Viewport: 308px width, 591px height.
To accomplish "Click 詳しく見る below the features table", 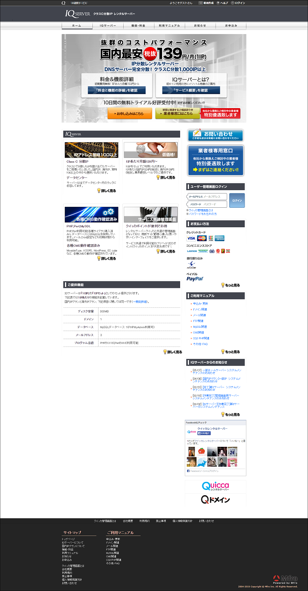I will tap(172, 352).
